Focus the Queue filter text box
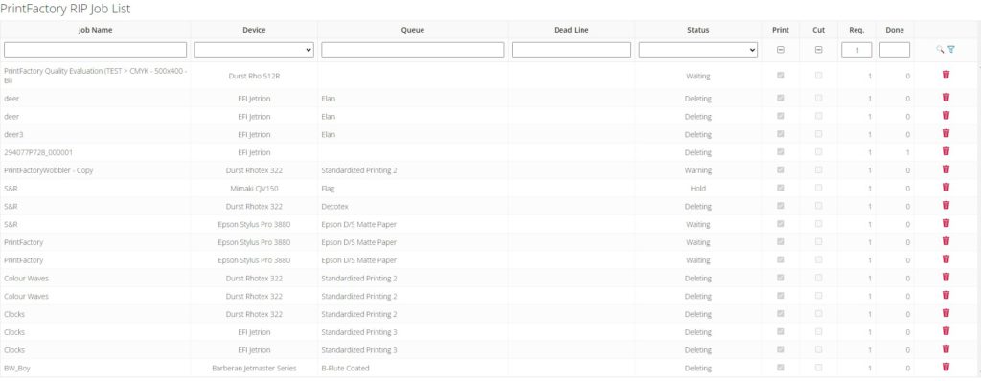The image size is (981, 381). [x=412, y=50]
